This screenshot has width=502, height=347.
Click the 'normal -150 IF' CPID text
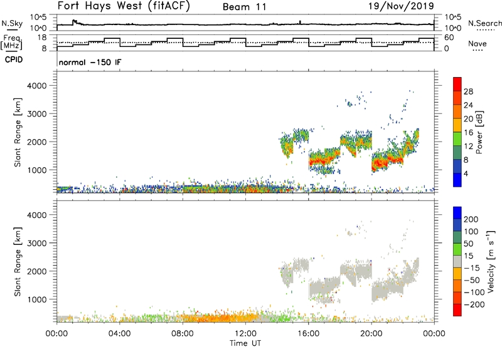click(x=90, y=62)
